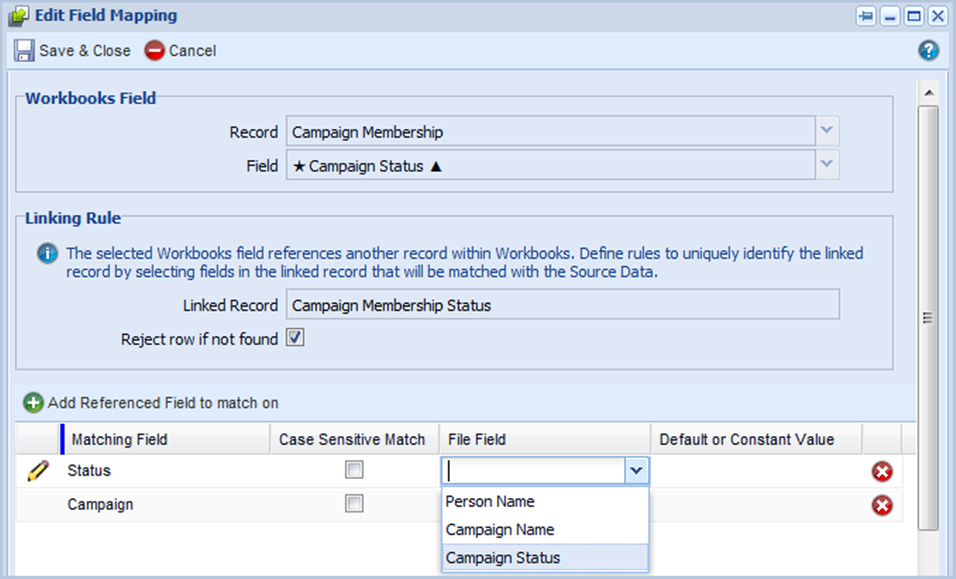
Task: Tick Case Sensitive Match for Campaign row
Action: click(354, 503)
